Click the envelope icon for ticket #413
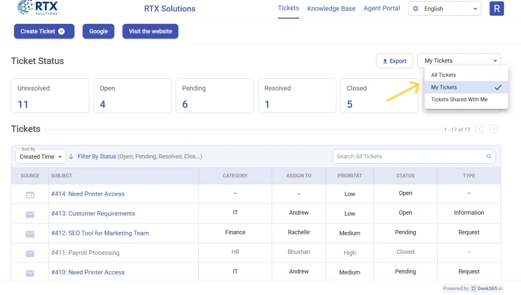 coord(30,214)
